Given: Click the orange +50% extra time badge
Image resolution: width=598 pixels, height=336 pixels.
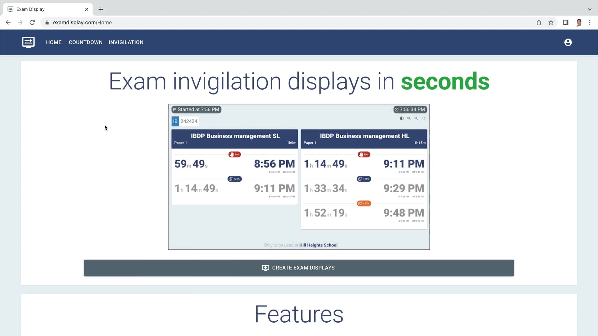Looking at the screenshot, I should [x=364, y=203].
